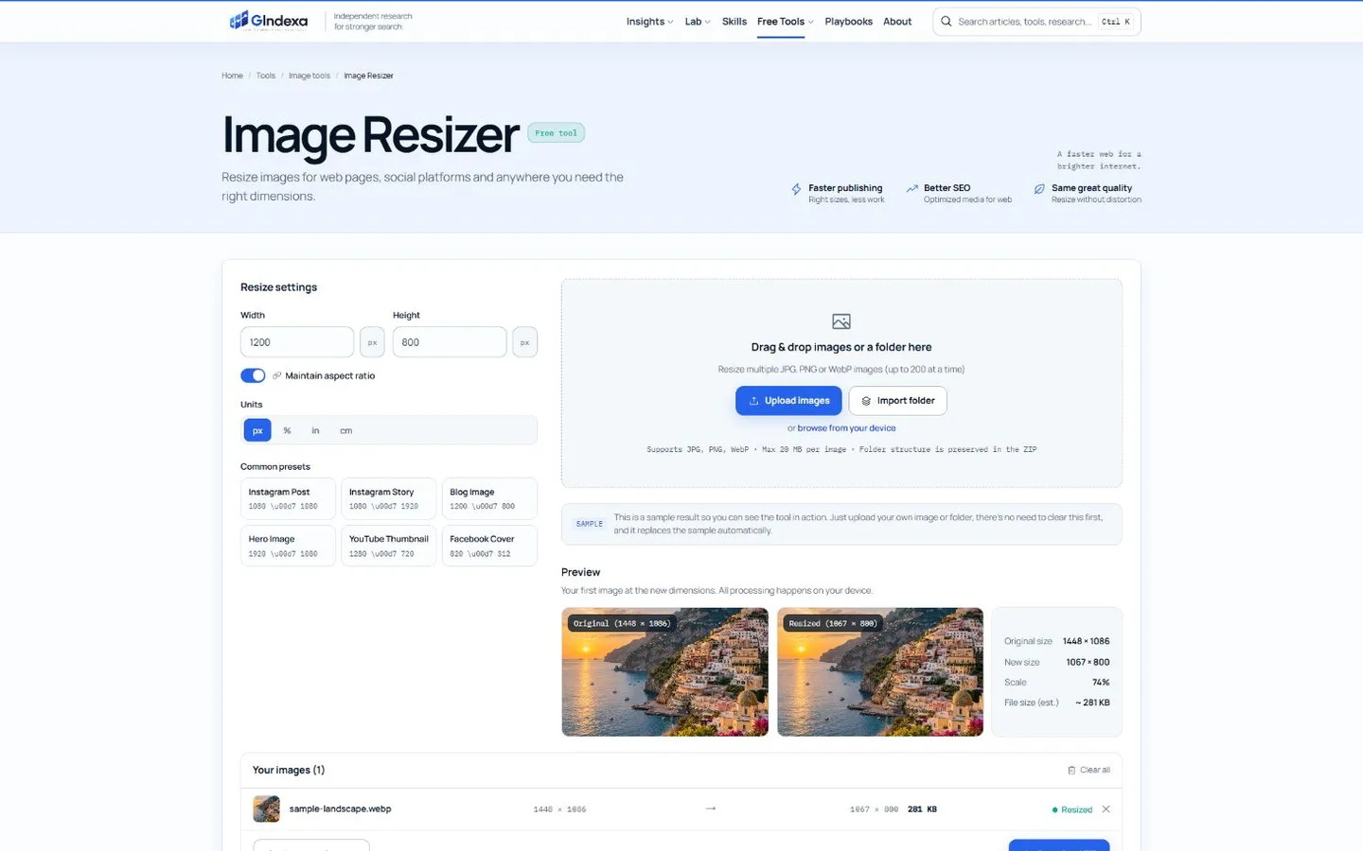Screen dimensions: 1363x851
Task: Click the Same great quality leaf icon
Action: coord(1039,189)
